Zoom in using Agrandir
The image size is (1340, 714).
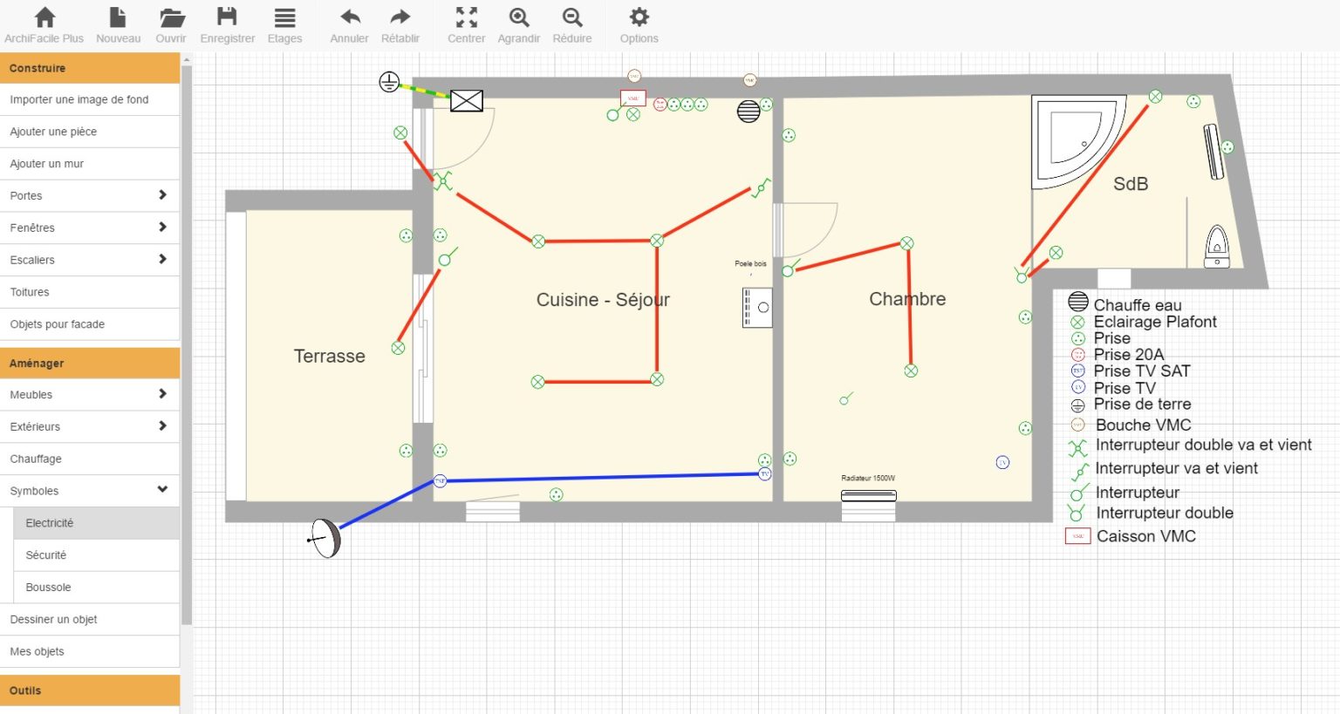point(518,24)
